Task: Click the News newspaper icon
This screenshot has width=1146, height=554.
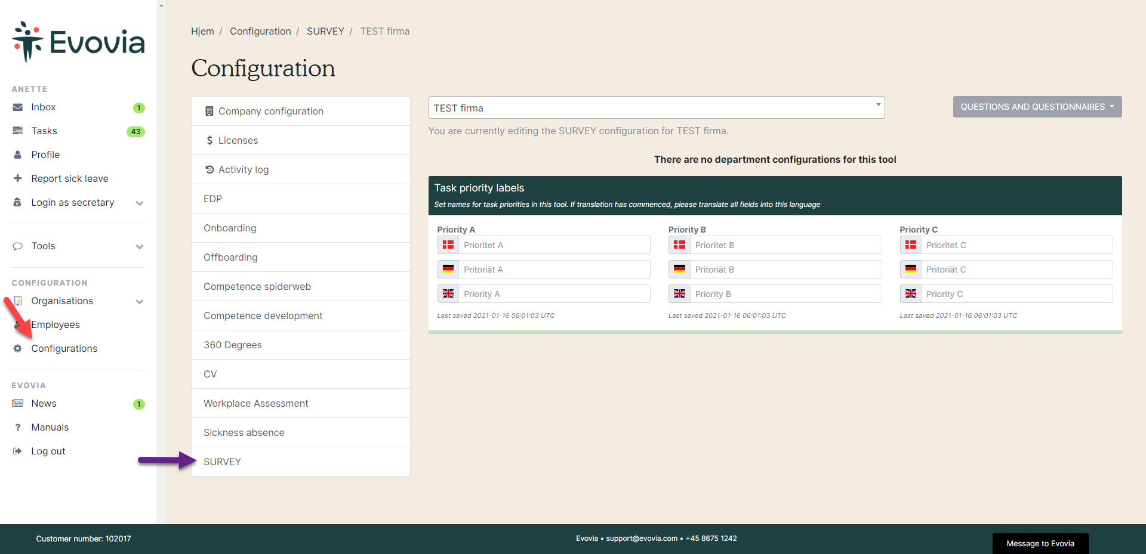Action: [18, 403]
